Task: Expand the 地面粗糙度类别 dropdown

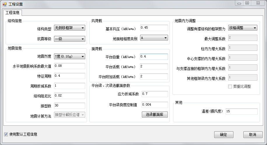Action: coord(154,38)
